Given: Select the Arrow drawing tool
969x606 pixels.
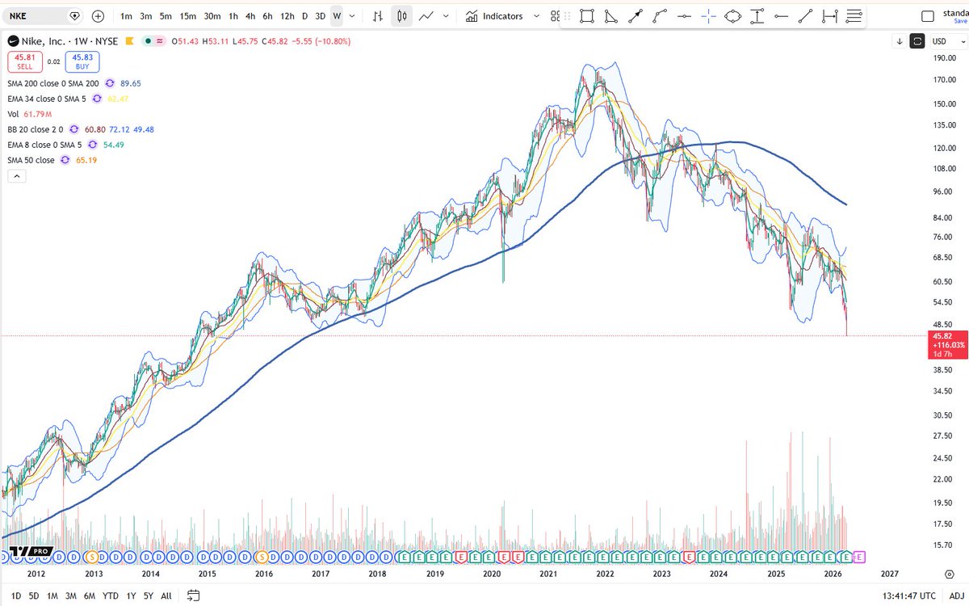Looking at the screenshot, I should 636,15.
